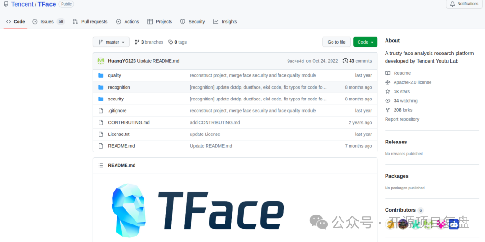This screenshot has height=242, width=485.
Task: View the 3 branches link
Action: pyautogui.click(x=149, y=42)
